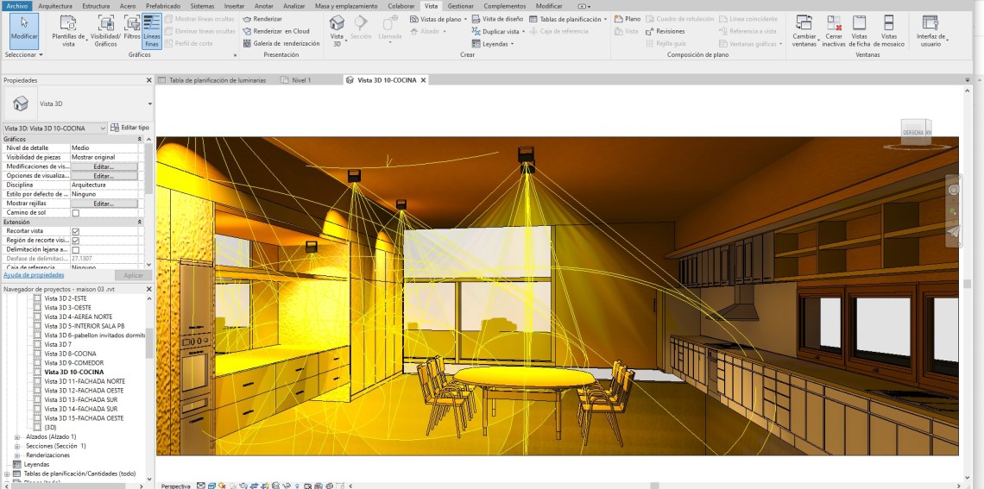Image resolution: width=984 pixels, height=489 pixels.
Task: Open the Gestionar ribbon tab
Action: click(x=459, y=6)
